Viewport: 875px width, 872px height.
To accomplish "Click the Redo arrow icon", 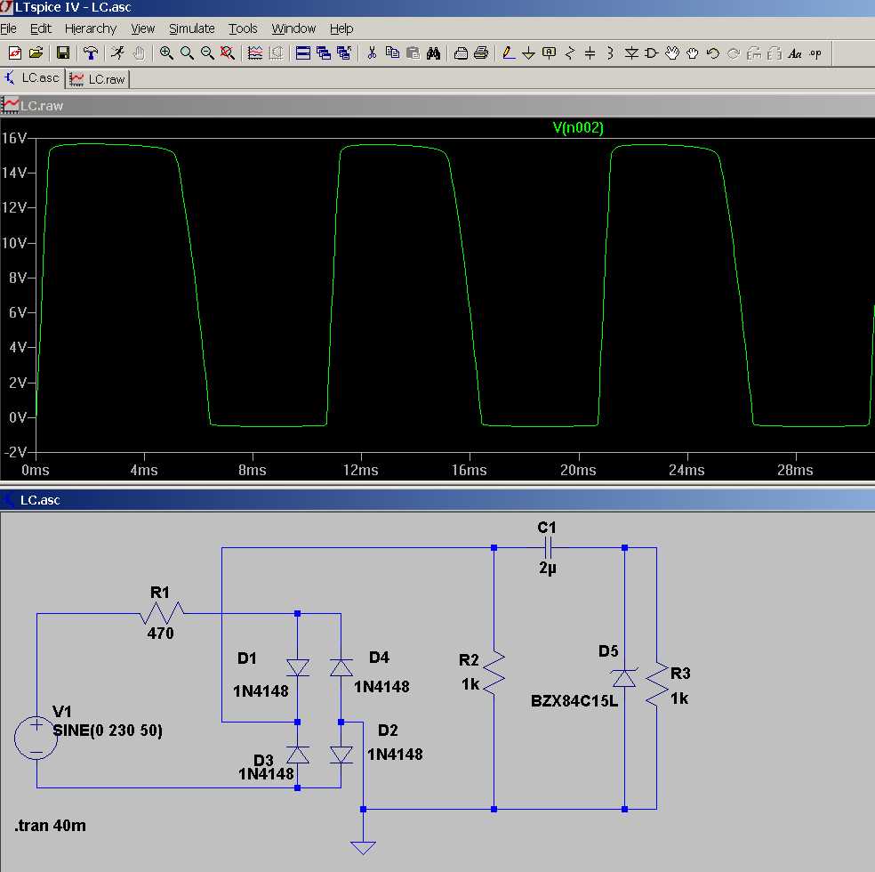I will 734,53.
